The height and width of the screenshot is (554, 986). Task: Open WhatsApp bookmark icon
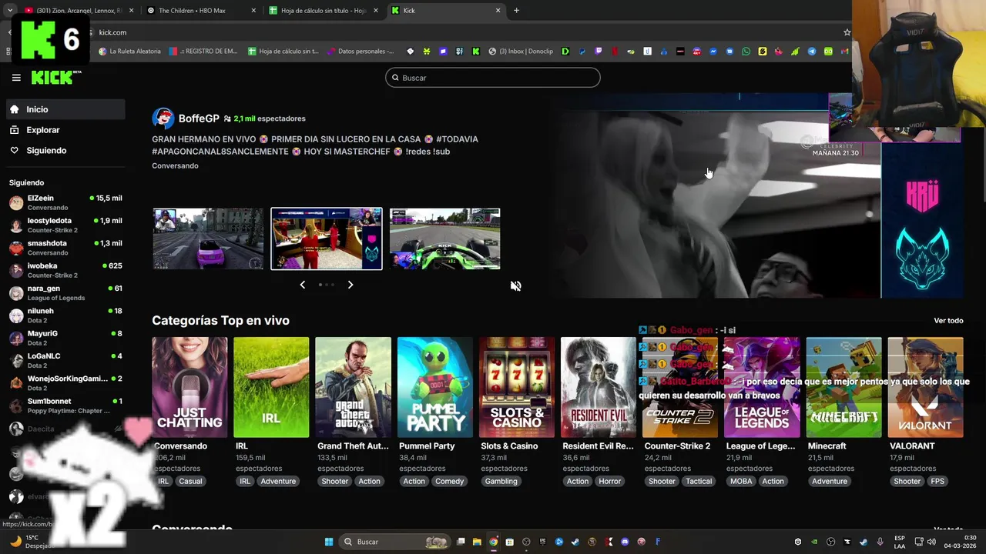tap(746, 52)
